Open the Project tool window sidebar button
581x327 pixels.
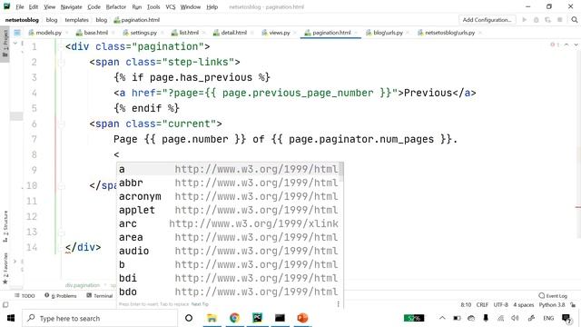coord(5,44)
